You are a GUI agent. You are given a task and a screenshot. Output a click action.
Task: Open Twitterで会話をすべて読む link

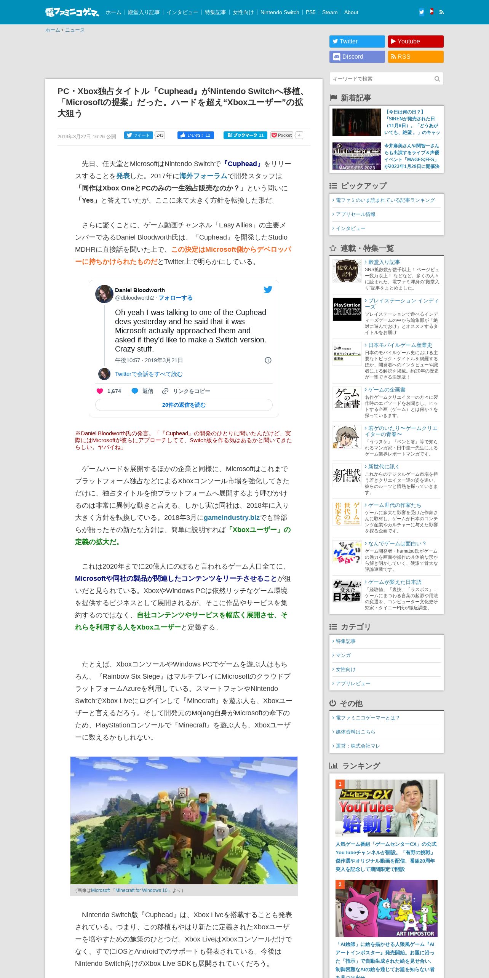[149, 374]
